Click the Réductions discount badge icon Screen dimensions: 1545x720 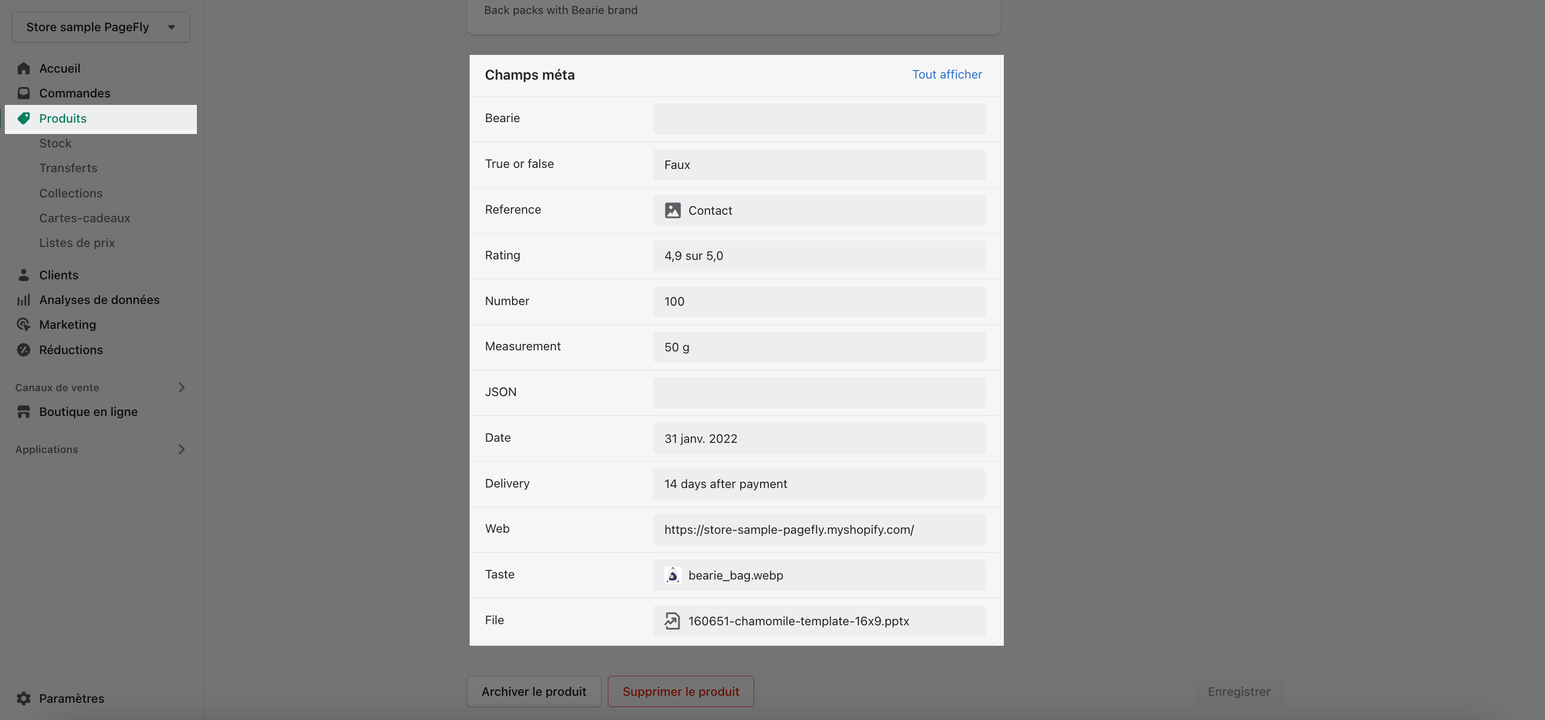[23, 350]
